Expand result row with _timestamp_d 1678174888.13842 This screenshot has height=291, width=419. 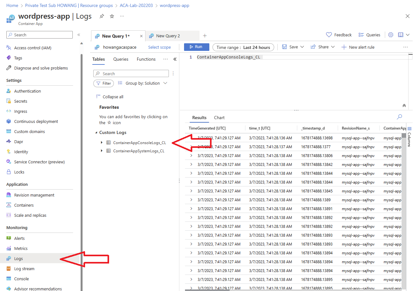click(191, 164)
